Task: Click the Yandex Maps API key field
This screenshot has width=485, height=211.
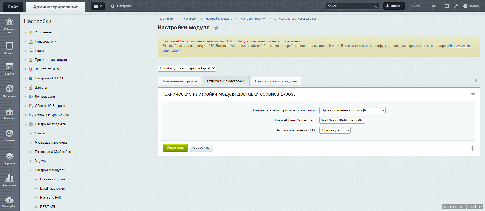Action: coord(342,120)
